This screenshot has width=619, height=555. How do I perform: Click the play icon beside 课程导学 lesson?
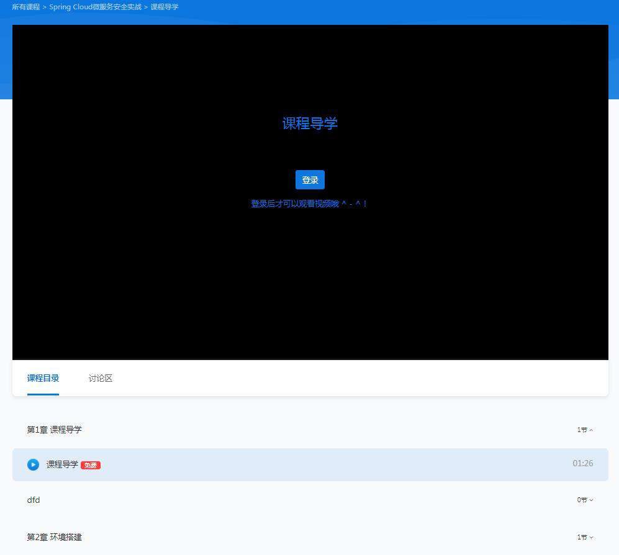click(33, 464)
